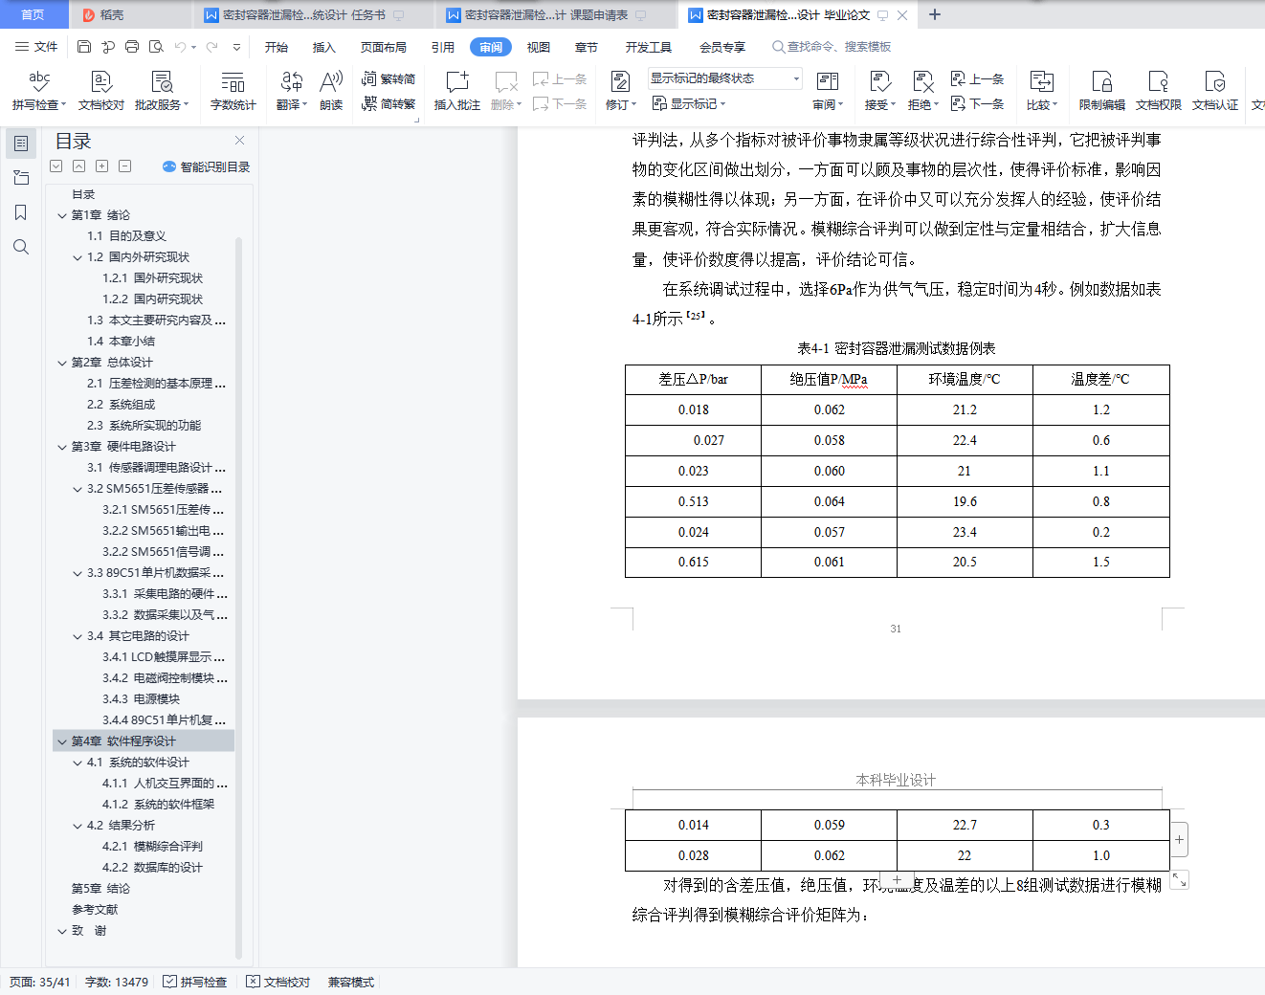
Task: Convert text with 繁转简
Action: pos(388,78)
